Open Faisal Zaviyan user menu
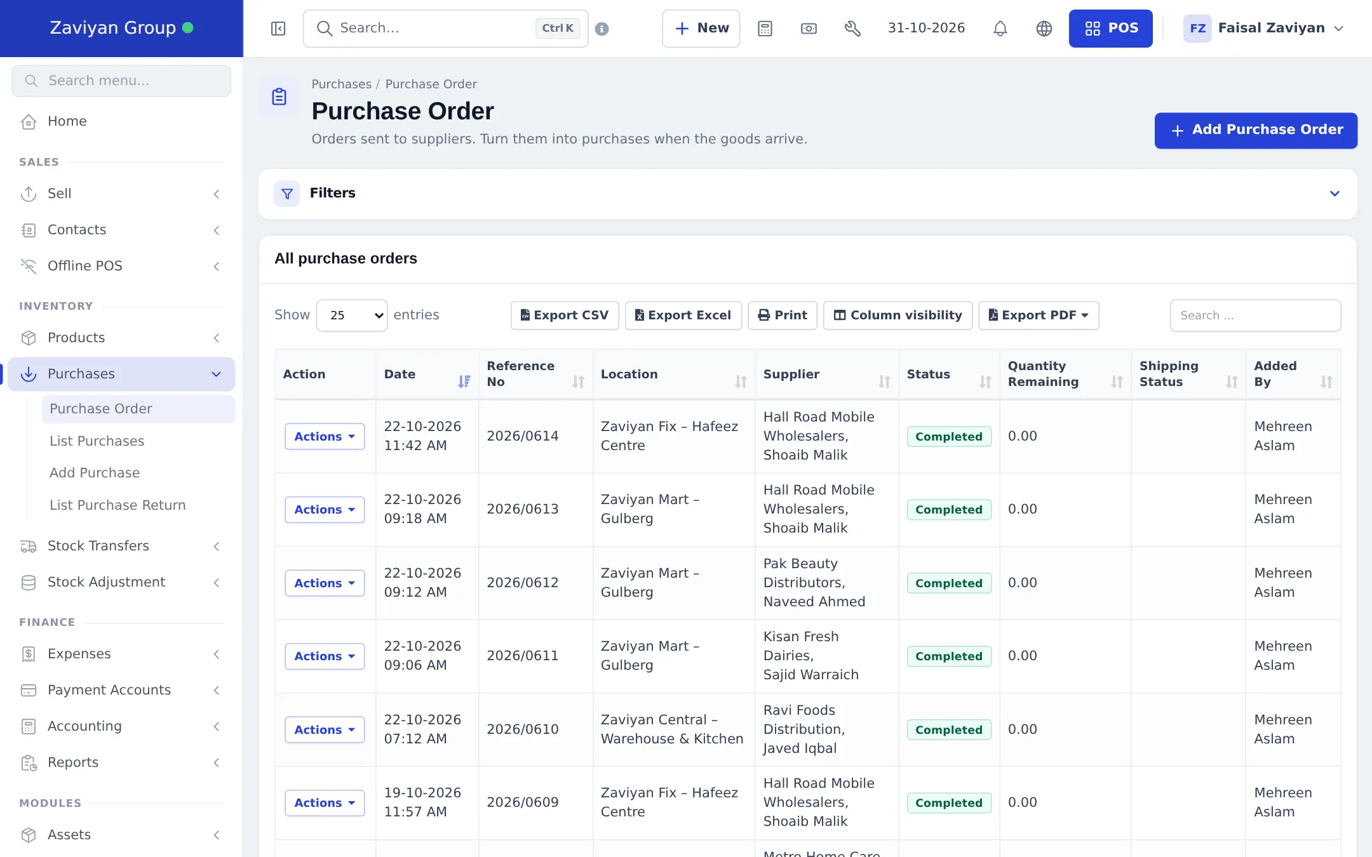The image size is (1372, 857). click(1264, 29)
